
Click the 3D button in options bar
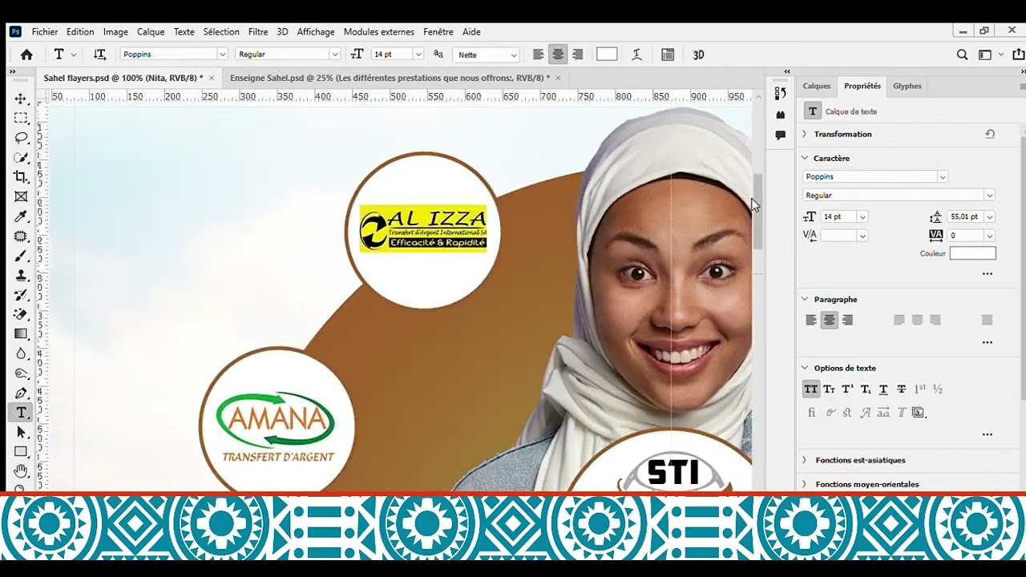point(698,54)
